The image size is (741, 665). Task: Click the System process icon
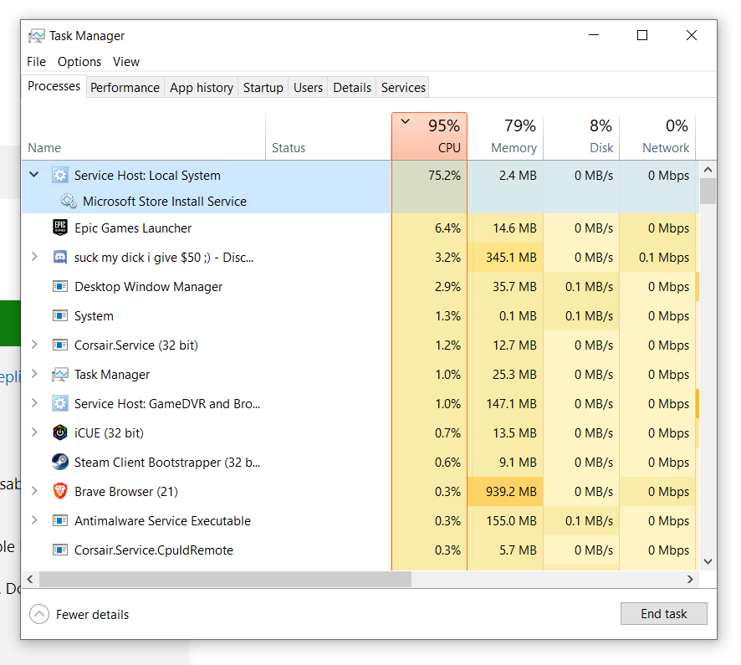click(60, 315)
